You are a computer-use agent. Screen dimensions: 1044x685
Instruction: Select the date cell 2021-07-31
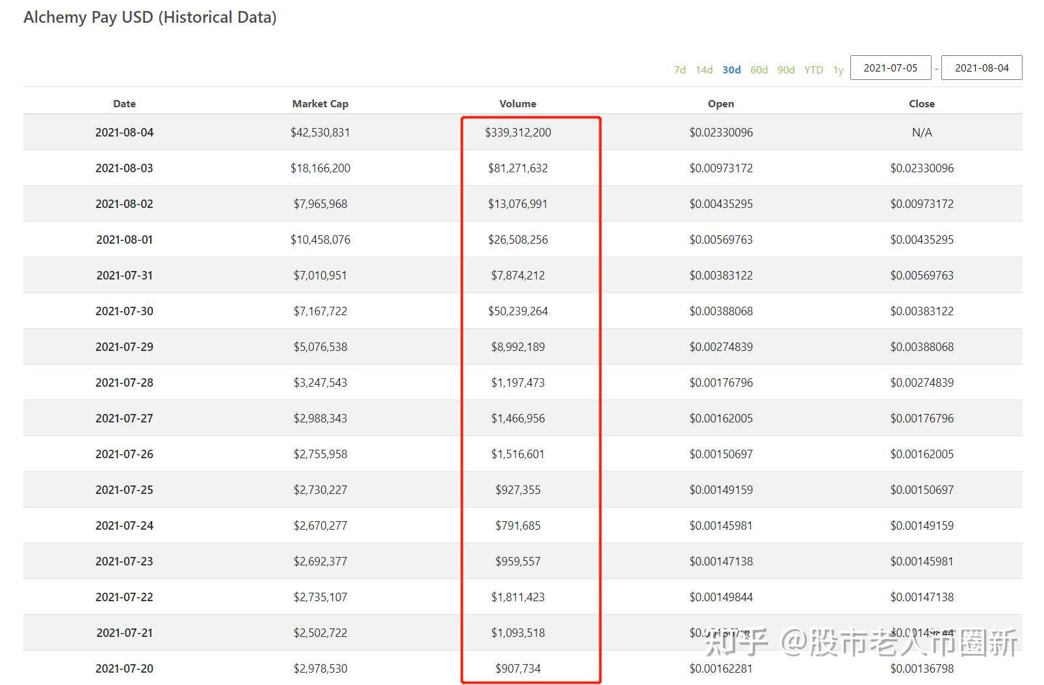click(124, 276)
